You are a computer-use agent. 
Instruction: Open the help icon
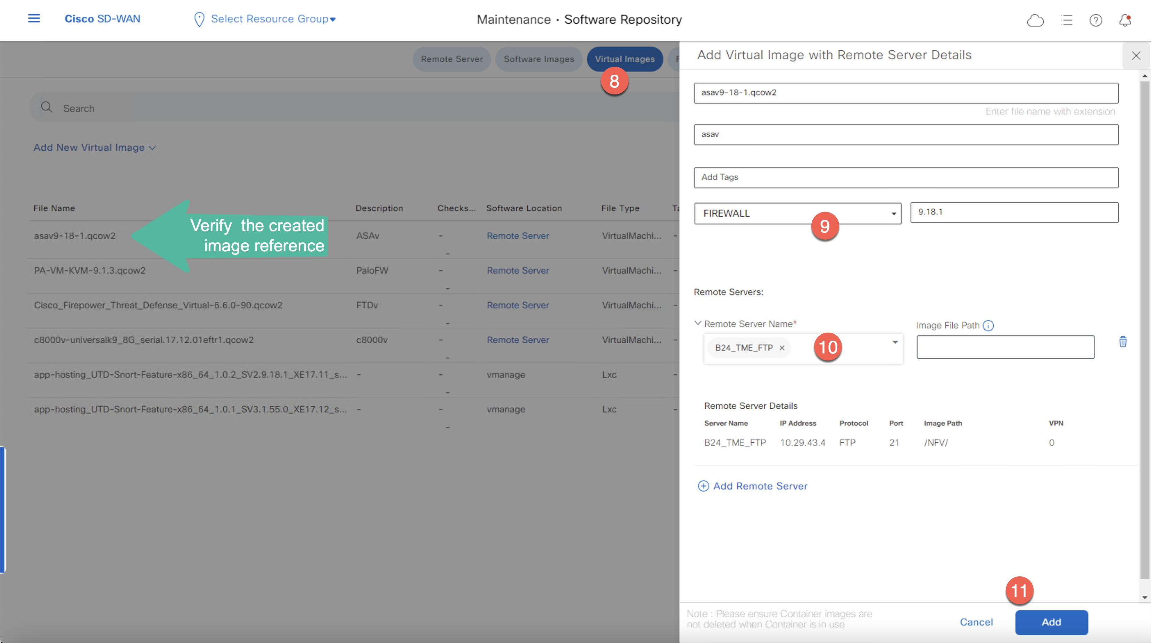pos(1095,20)
